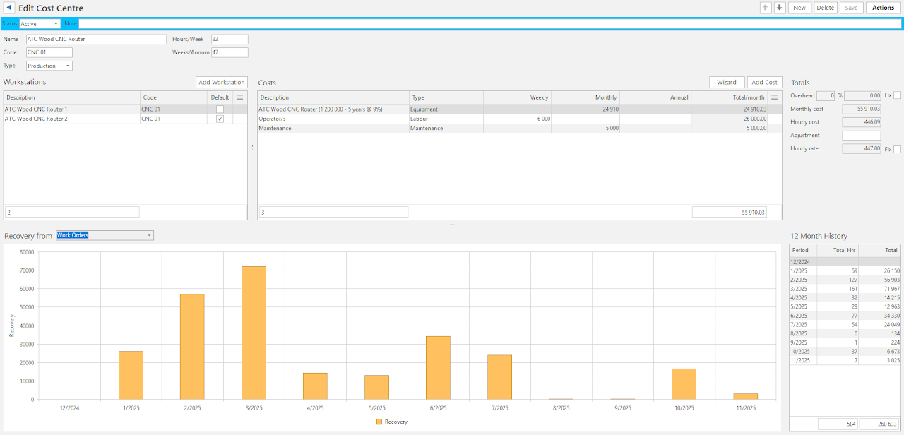
Task: Select the 3/2025 history row
Action: pyautogui.click(x=845, y=289)
